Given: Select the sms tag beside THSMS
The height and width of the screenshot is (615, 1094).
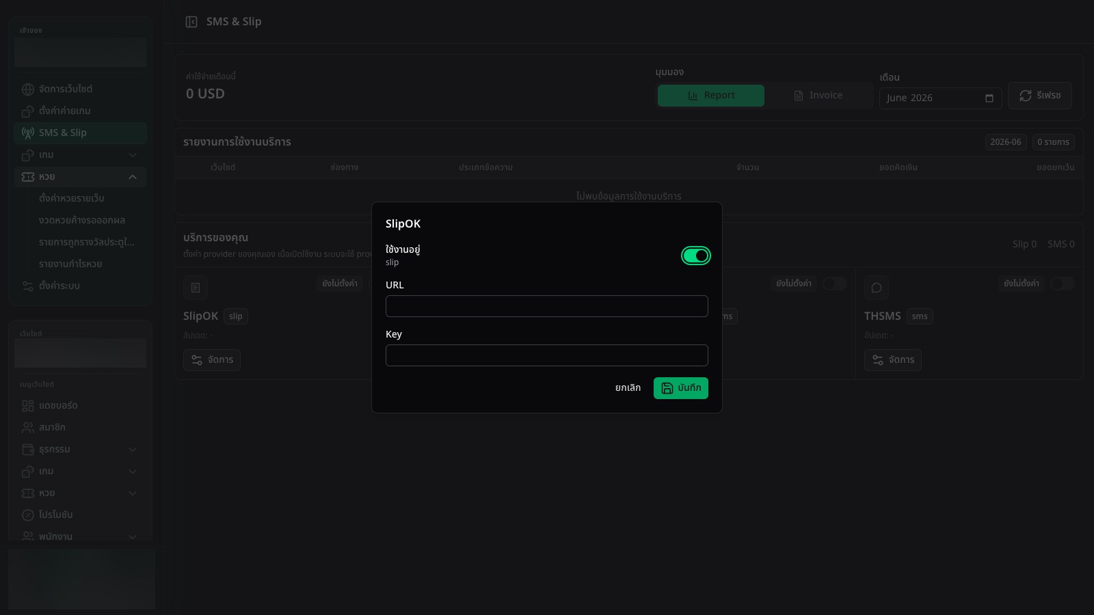Looking at the screenshot, I should click(920, 316).
